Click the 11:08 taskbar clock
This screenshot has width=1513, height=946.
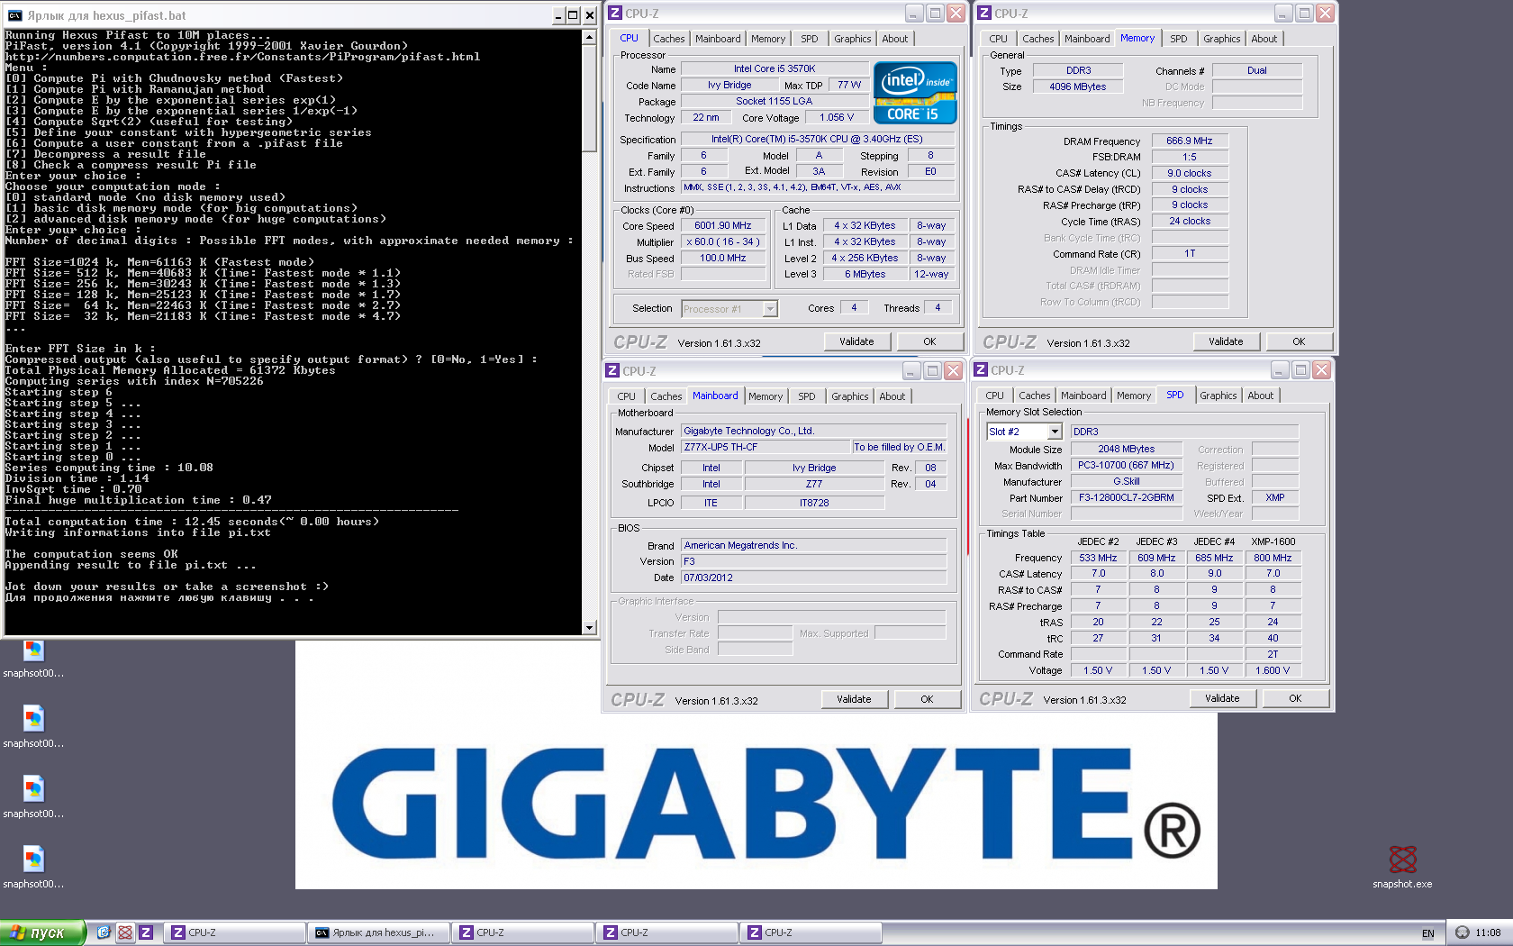[x=1488, y=933]
